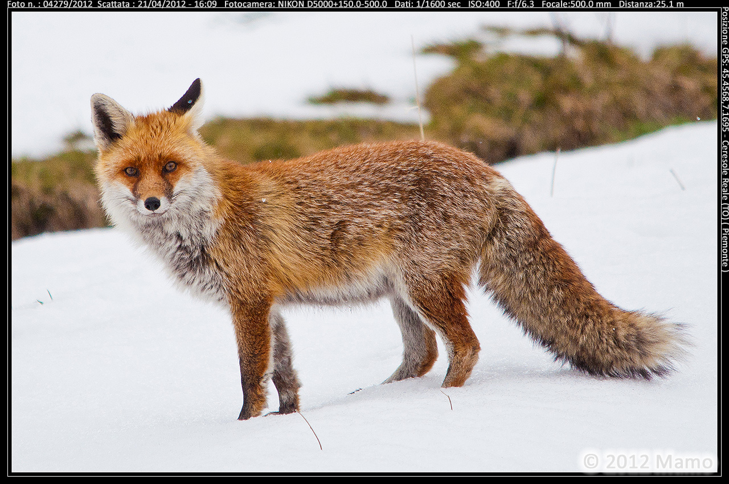729x484 pixels.
Task: Click the "Dati:" label in the header
Action: pos(404,5)
